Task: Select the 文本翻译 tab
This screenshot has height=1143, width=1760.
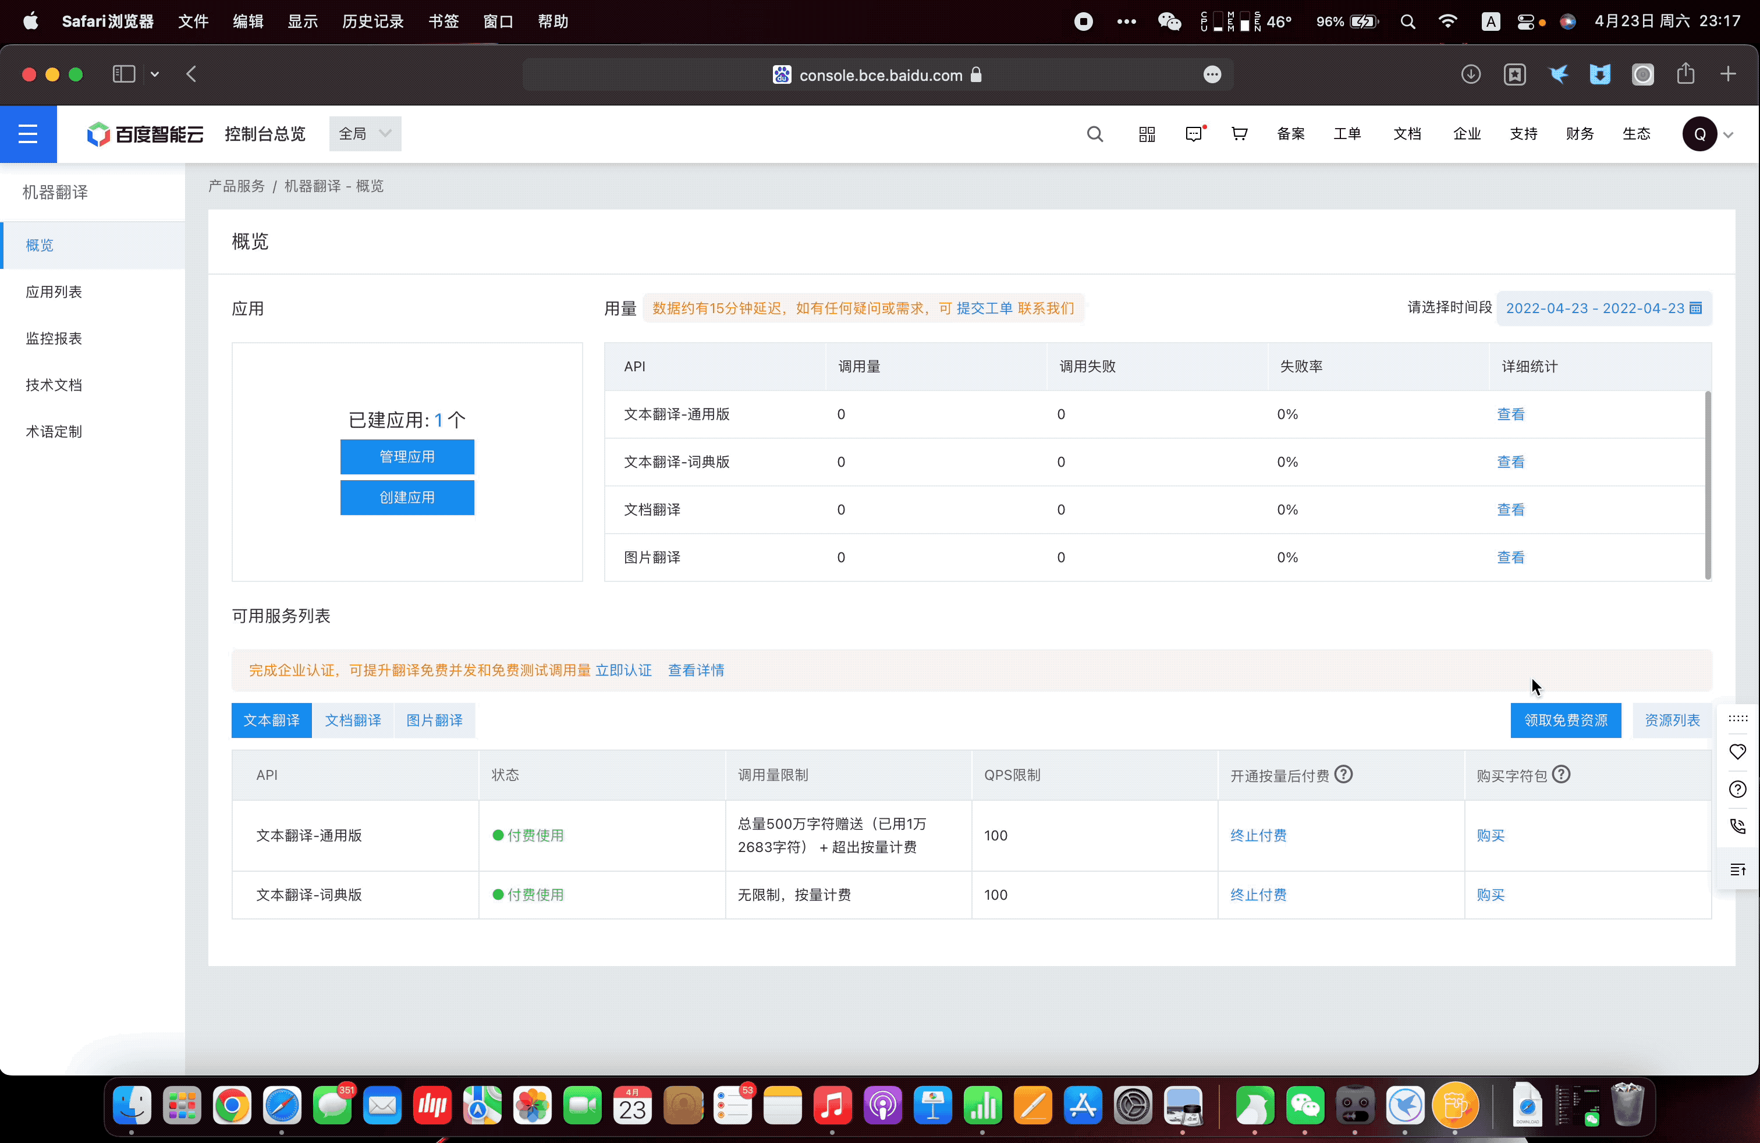Action: coord(271,720)
